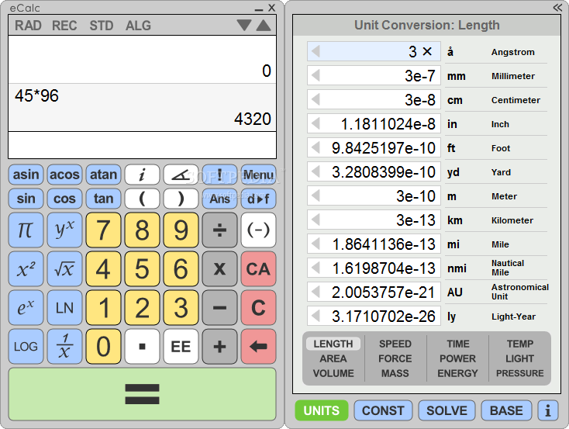Select the LENGTH conversion category
The image size is (569, 429).
333,344
